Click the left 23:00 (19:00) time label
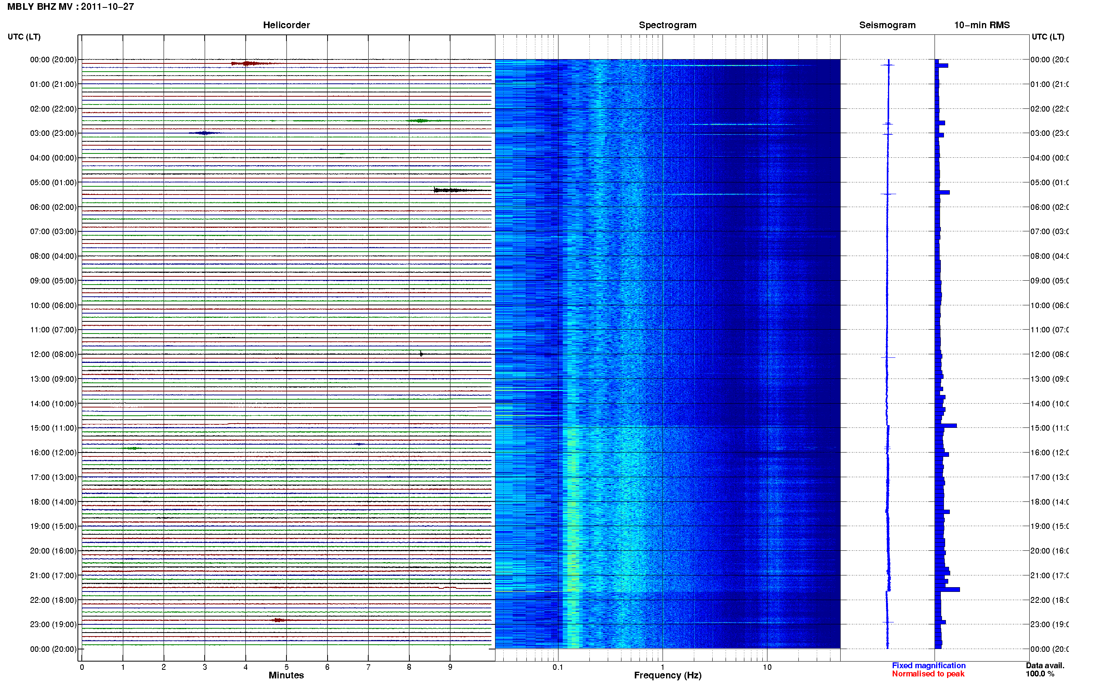The width and height of the screenshot is (1113, 696). (x=53, y=624)
